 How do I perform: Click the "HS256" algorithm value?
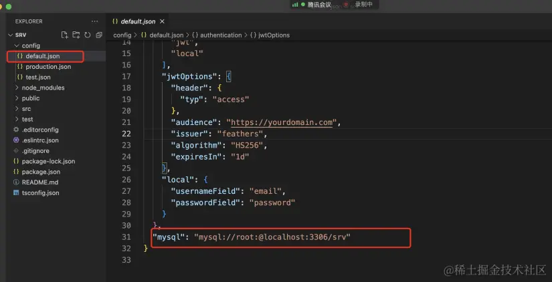tap(247, 145)
